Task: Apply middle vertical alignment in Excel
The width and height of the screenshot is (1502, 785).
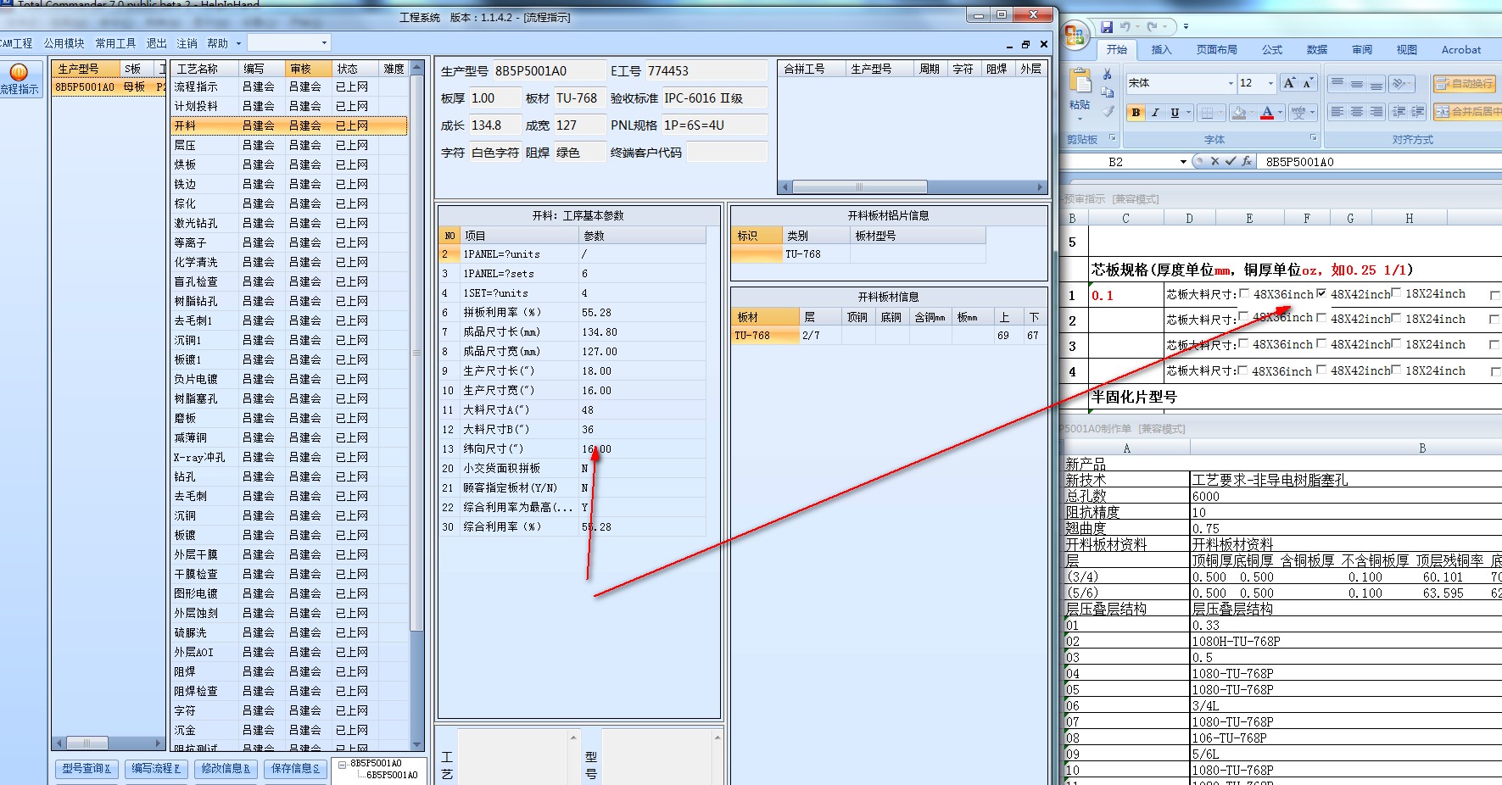Action: pyautogui.click(x=1357, y=83)
